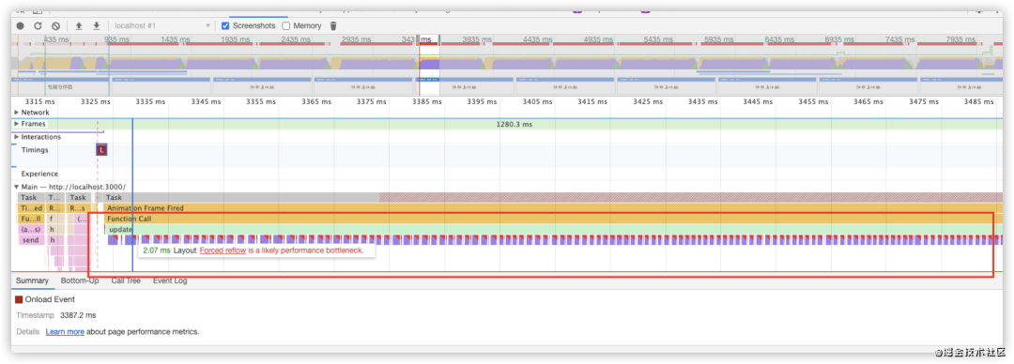1014x364 pixels.
Task: Click the Forced reflow link in tooltip
Action: [x=223, y=250]
